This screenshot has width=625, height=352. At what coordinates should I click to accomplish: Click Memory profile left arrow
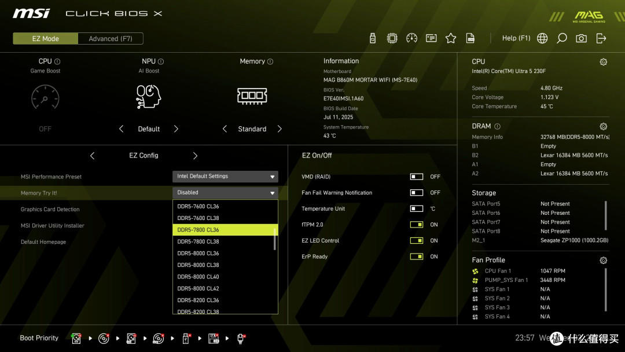click(225, 129)
